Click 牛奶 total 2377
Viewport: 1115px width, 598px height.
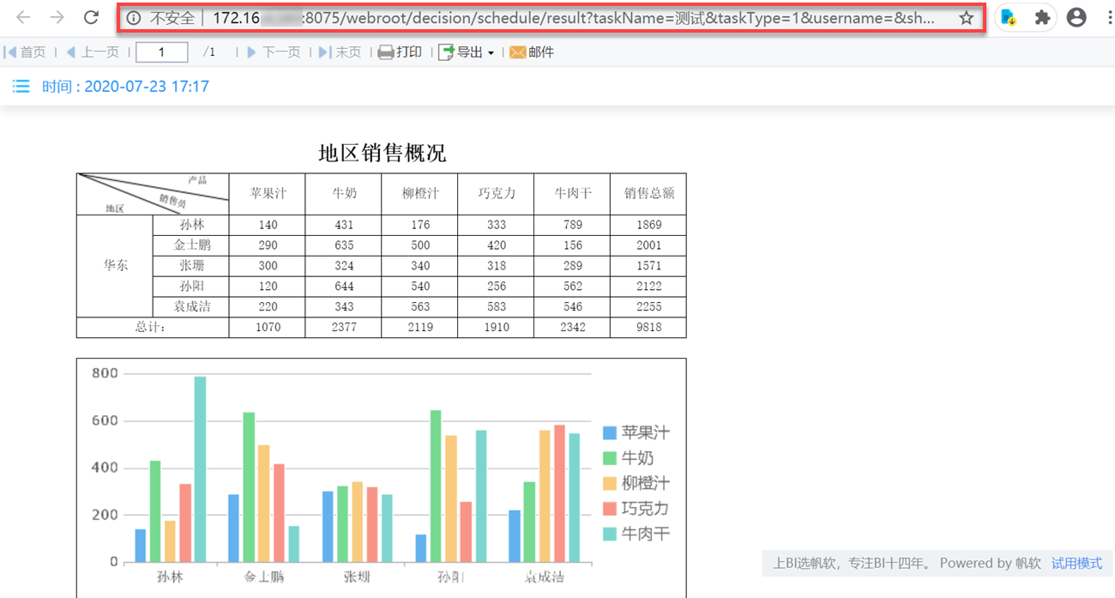[344, 328]
